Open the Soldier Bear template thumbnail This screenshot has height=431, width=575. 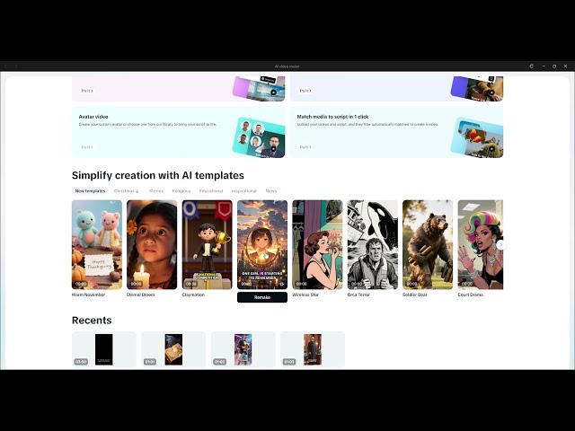pyautogui.click(x=428, y=244)
